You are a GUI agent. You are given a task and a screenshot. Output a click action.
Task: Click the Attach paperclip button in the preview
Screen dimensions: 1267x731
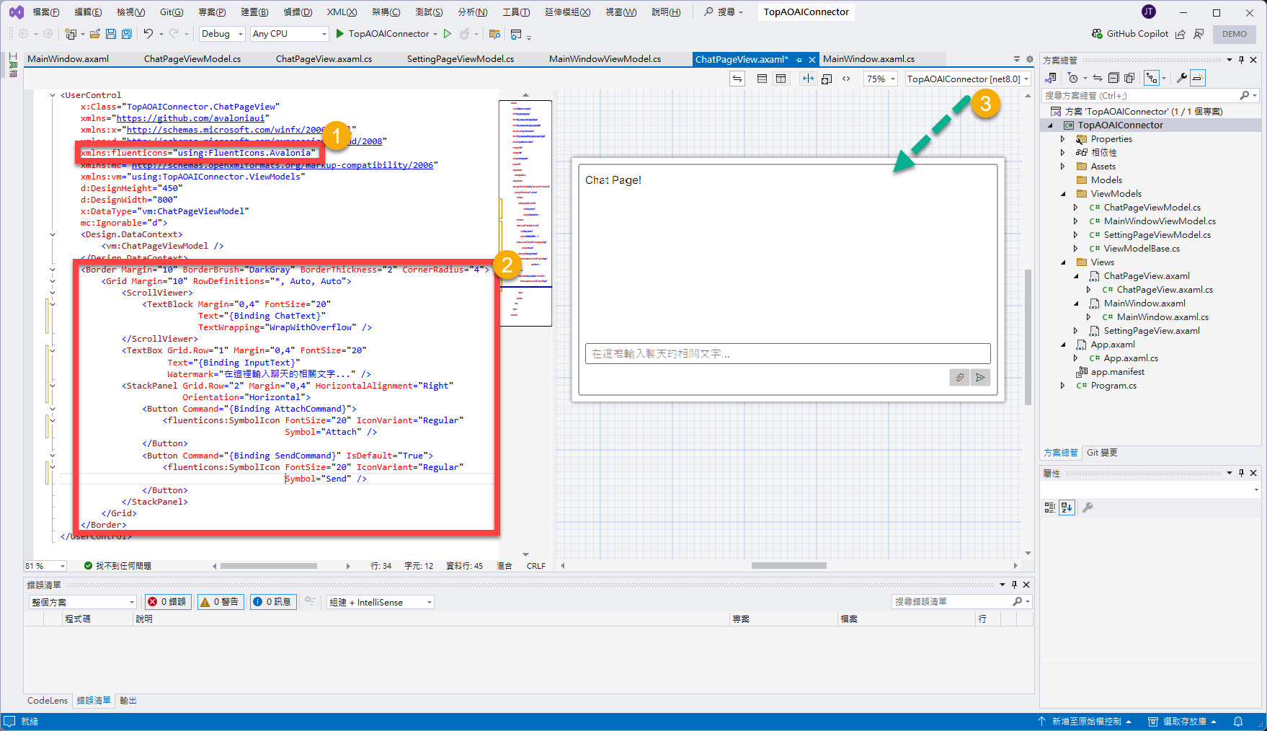[x=959, y=377]
